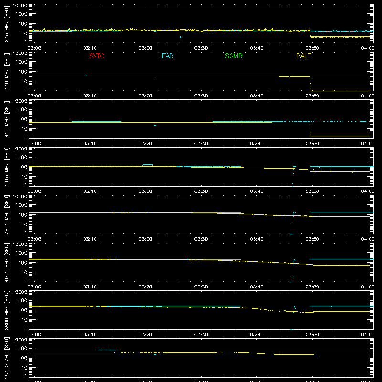
Task: Click the 1000 y-tick of the 2695 MHz plot
Action: 21,205
